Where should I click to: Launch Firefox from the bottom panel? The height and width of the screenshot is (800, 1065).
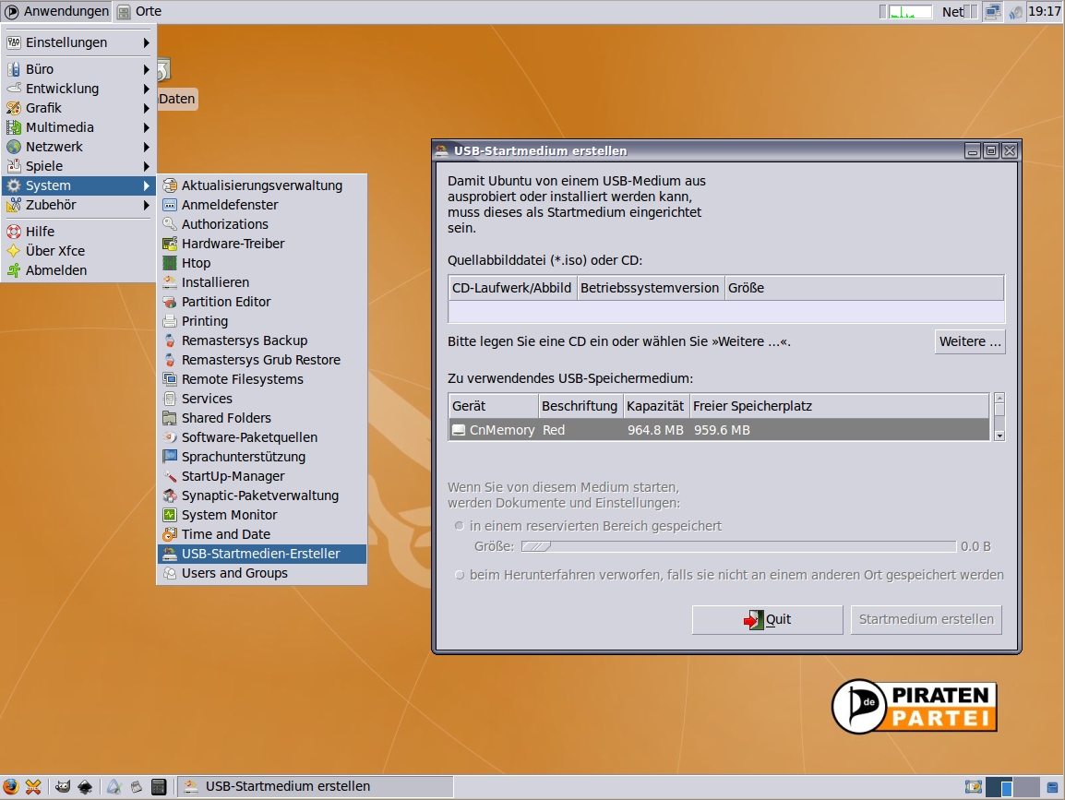(11, 786)
